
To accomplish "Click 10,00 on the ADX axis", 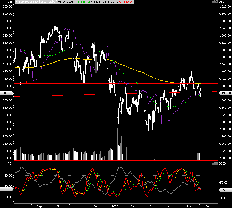I will pos(8,197).
